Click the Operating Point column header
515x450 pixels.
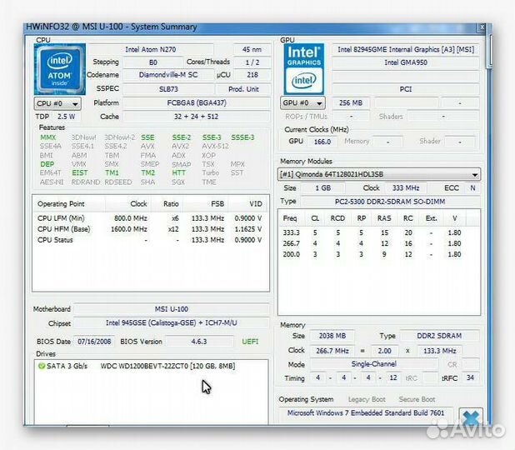(69, 204)
